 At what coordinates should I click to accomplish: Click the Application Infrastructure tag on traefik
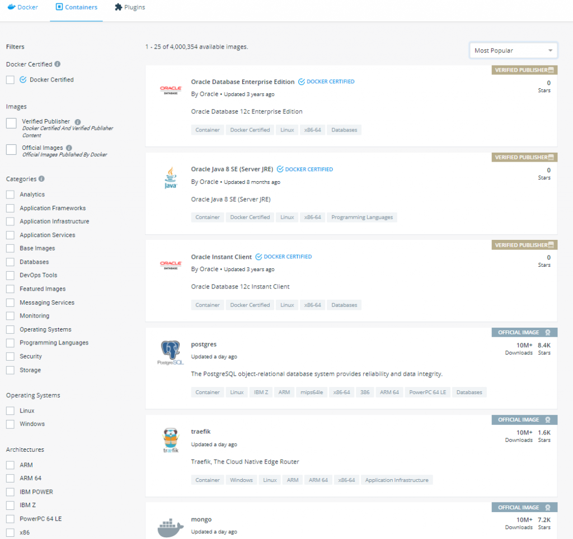397,480
